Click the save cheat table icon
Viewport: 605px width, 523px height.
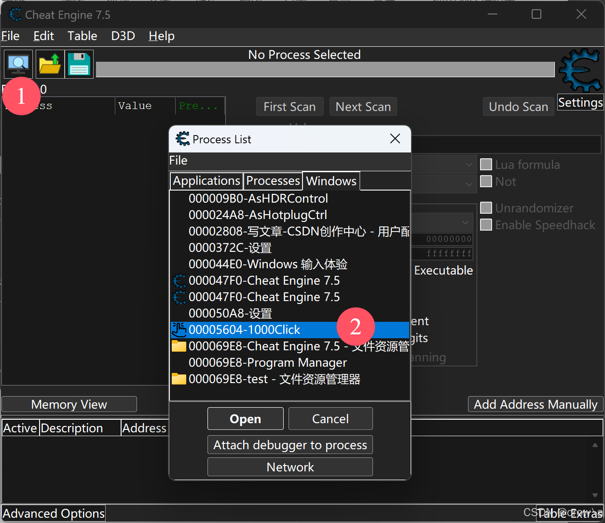(79, 64)
